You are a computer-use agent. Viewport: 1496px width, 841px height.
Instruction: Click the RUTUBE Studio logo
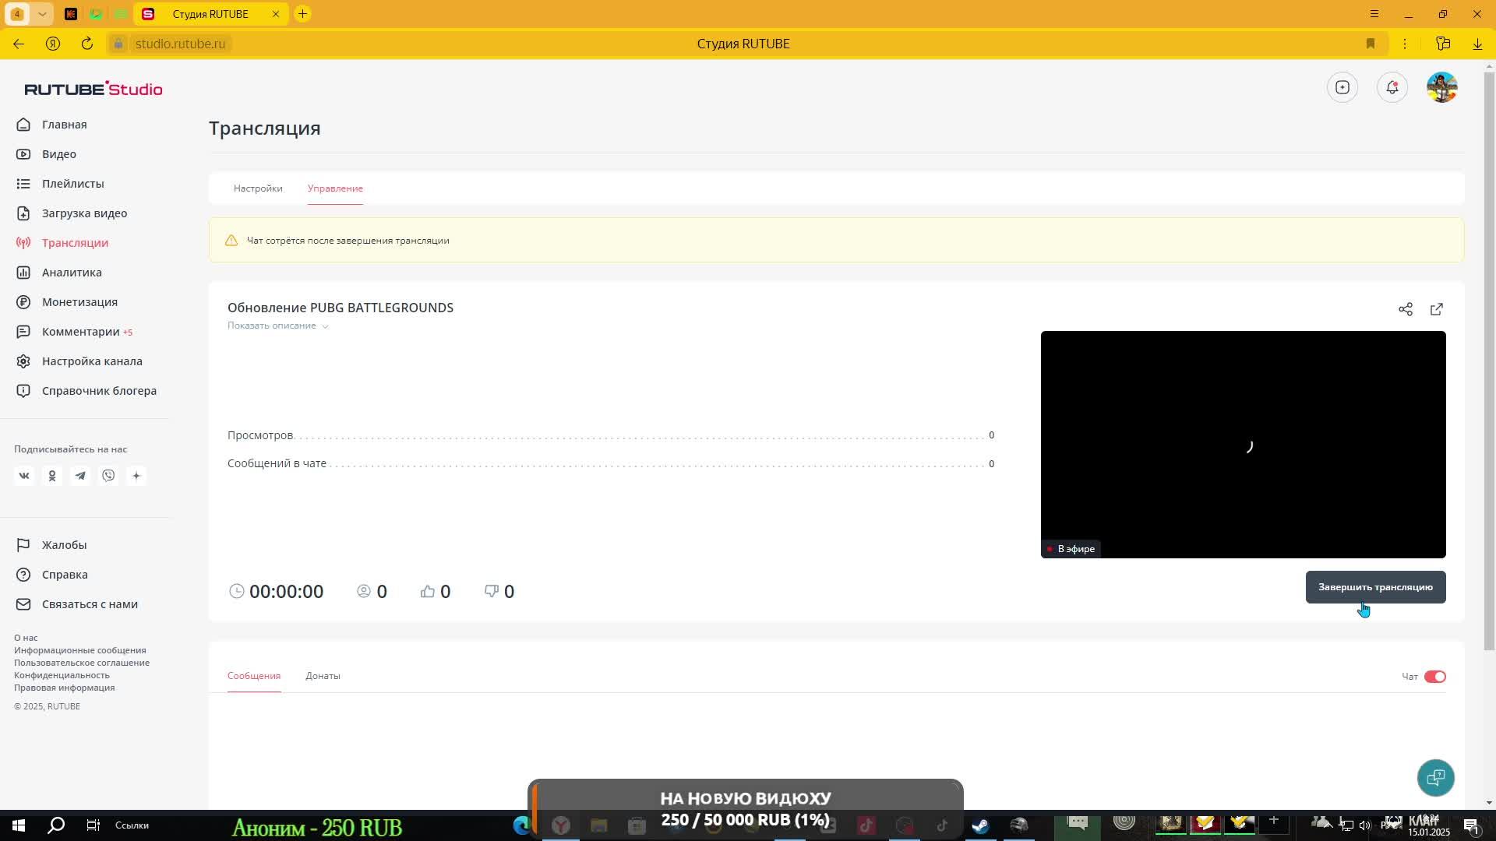(93, 89)
